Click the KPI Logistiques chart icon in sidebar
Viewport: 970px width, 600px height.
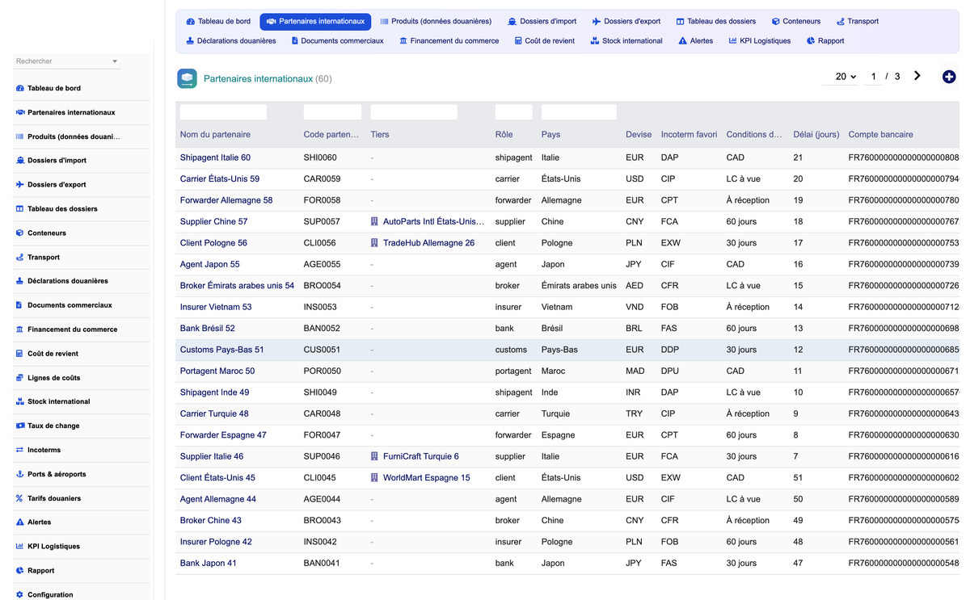coord(20,546)
